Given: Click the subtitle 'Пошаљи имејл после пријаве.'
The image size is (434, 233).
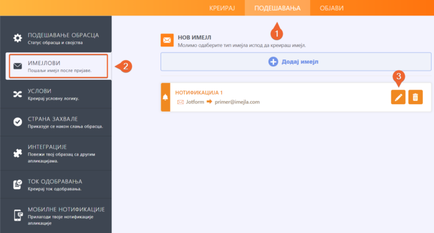Looking at the screenshot, I should coord(60,71).
